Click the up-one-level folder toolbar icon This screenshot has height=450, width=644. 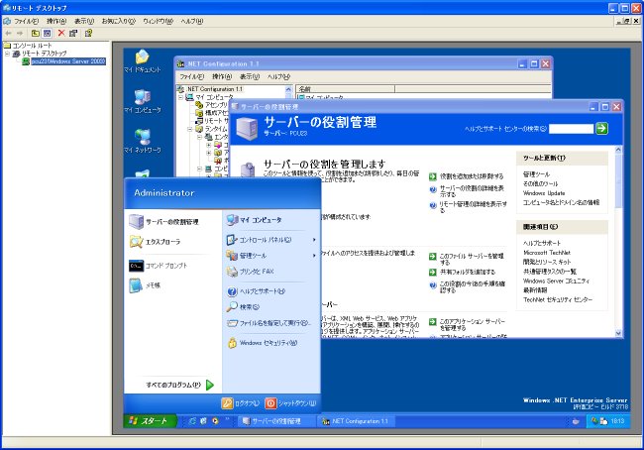tap(36, 34)
